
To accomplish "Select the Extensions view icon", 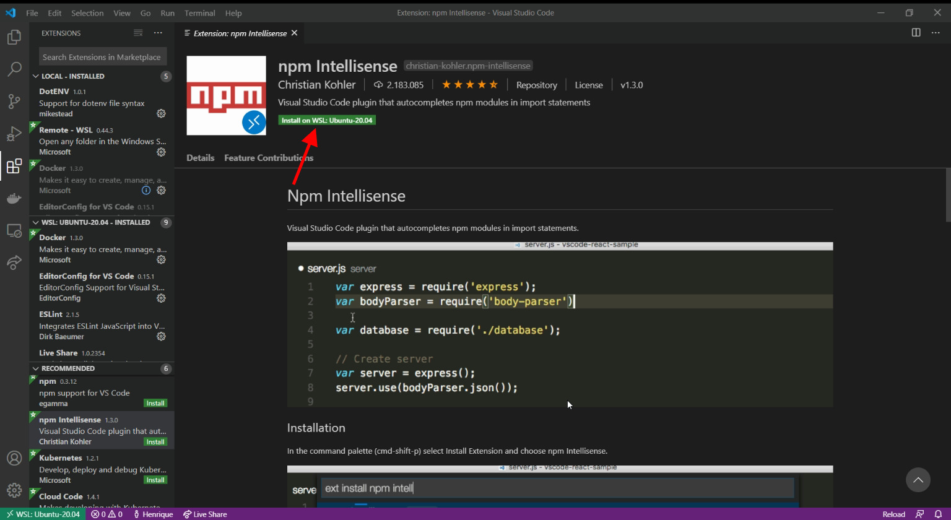I will click(x=14, y=166).
